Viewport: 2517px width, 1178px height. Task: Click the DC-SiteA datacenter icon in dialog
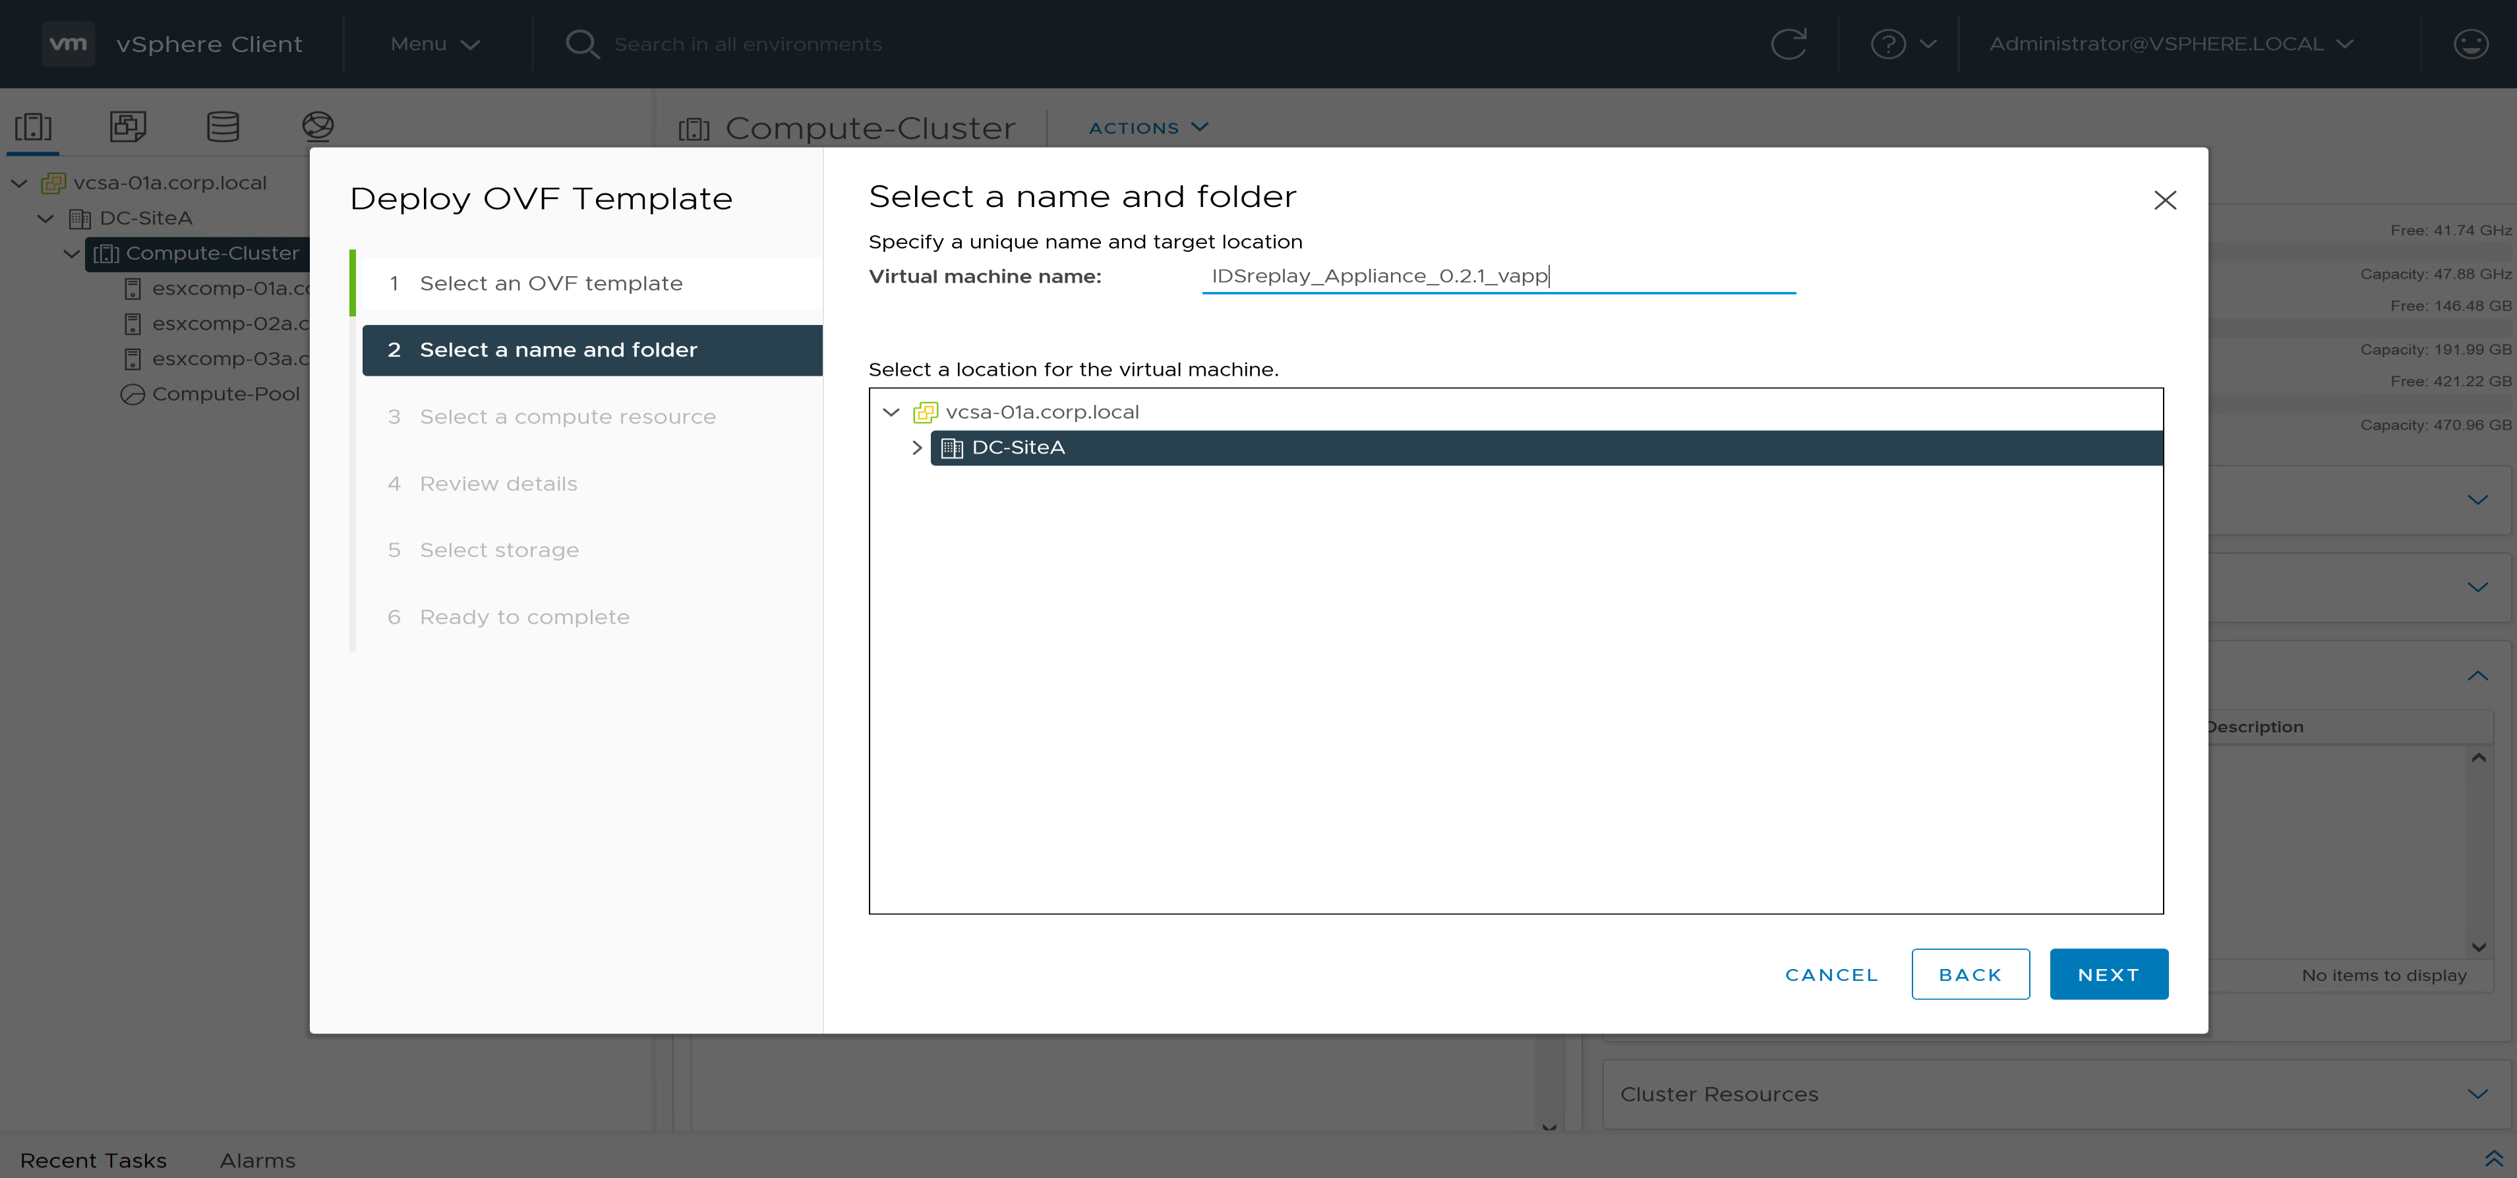tap(952, 448)
